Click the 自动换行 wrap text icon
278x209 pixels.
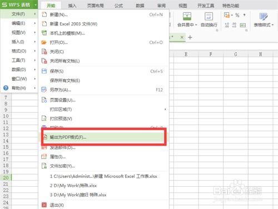[x=209, y=16]
